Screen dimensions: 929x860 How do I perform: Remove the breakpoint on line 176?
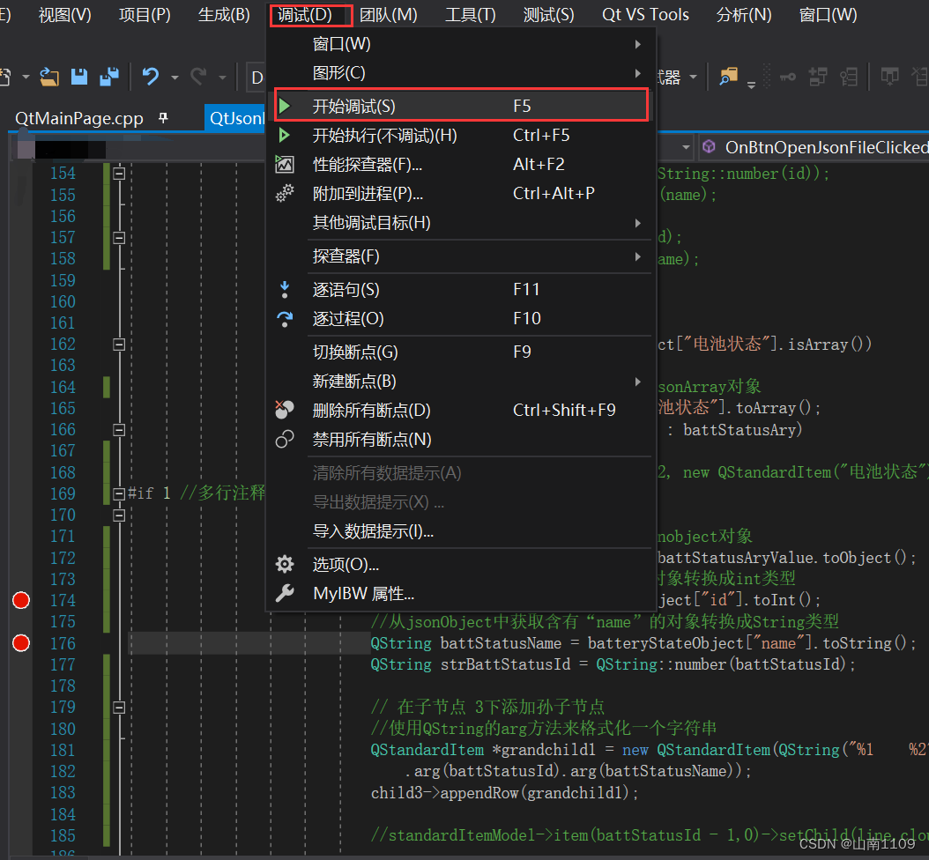coord(21,642)
